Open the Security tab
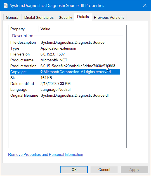The height and width of the screenshot is (176, 151). click(x=65, y=17)
